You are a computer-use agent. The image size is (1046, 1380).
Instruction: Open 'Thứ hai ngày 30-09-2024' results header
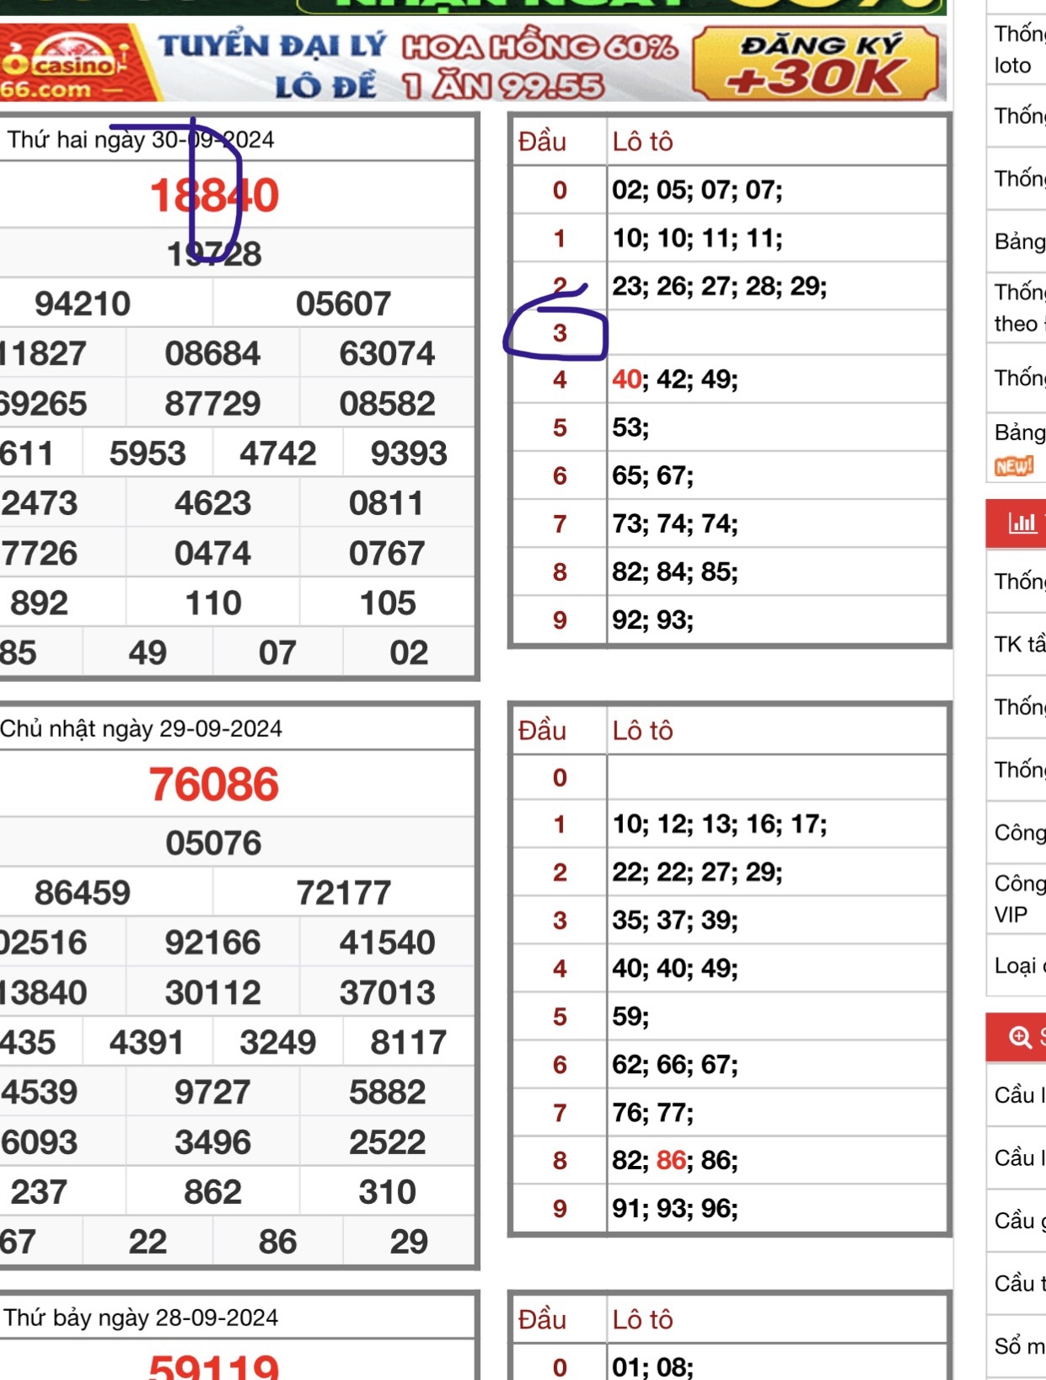[x=141, y=140]
